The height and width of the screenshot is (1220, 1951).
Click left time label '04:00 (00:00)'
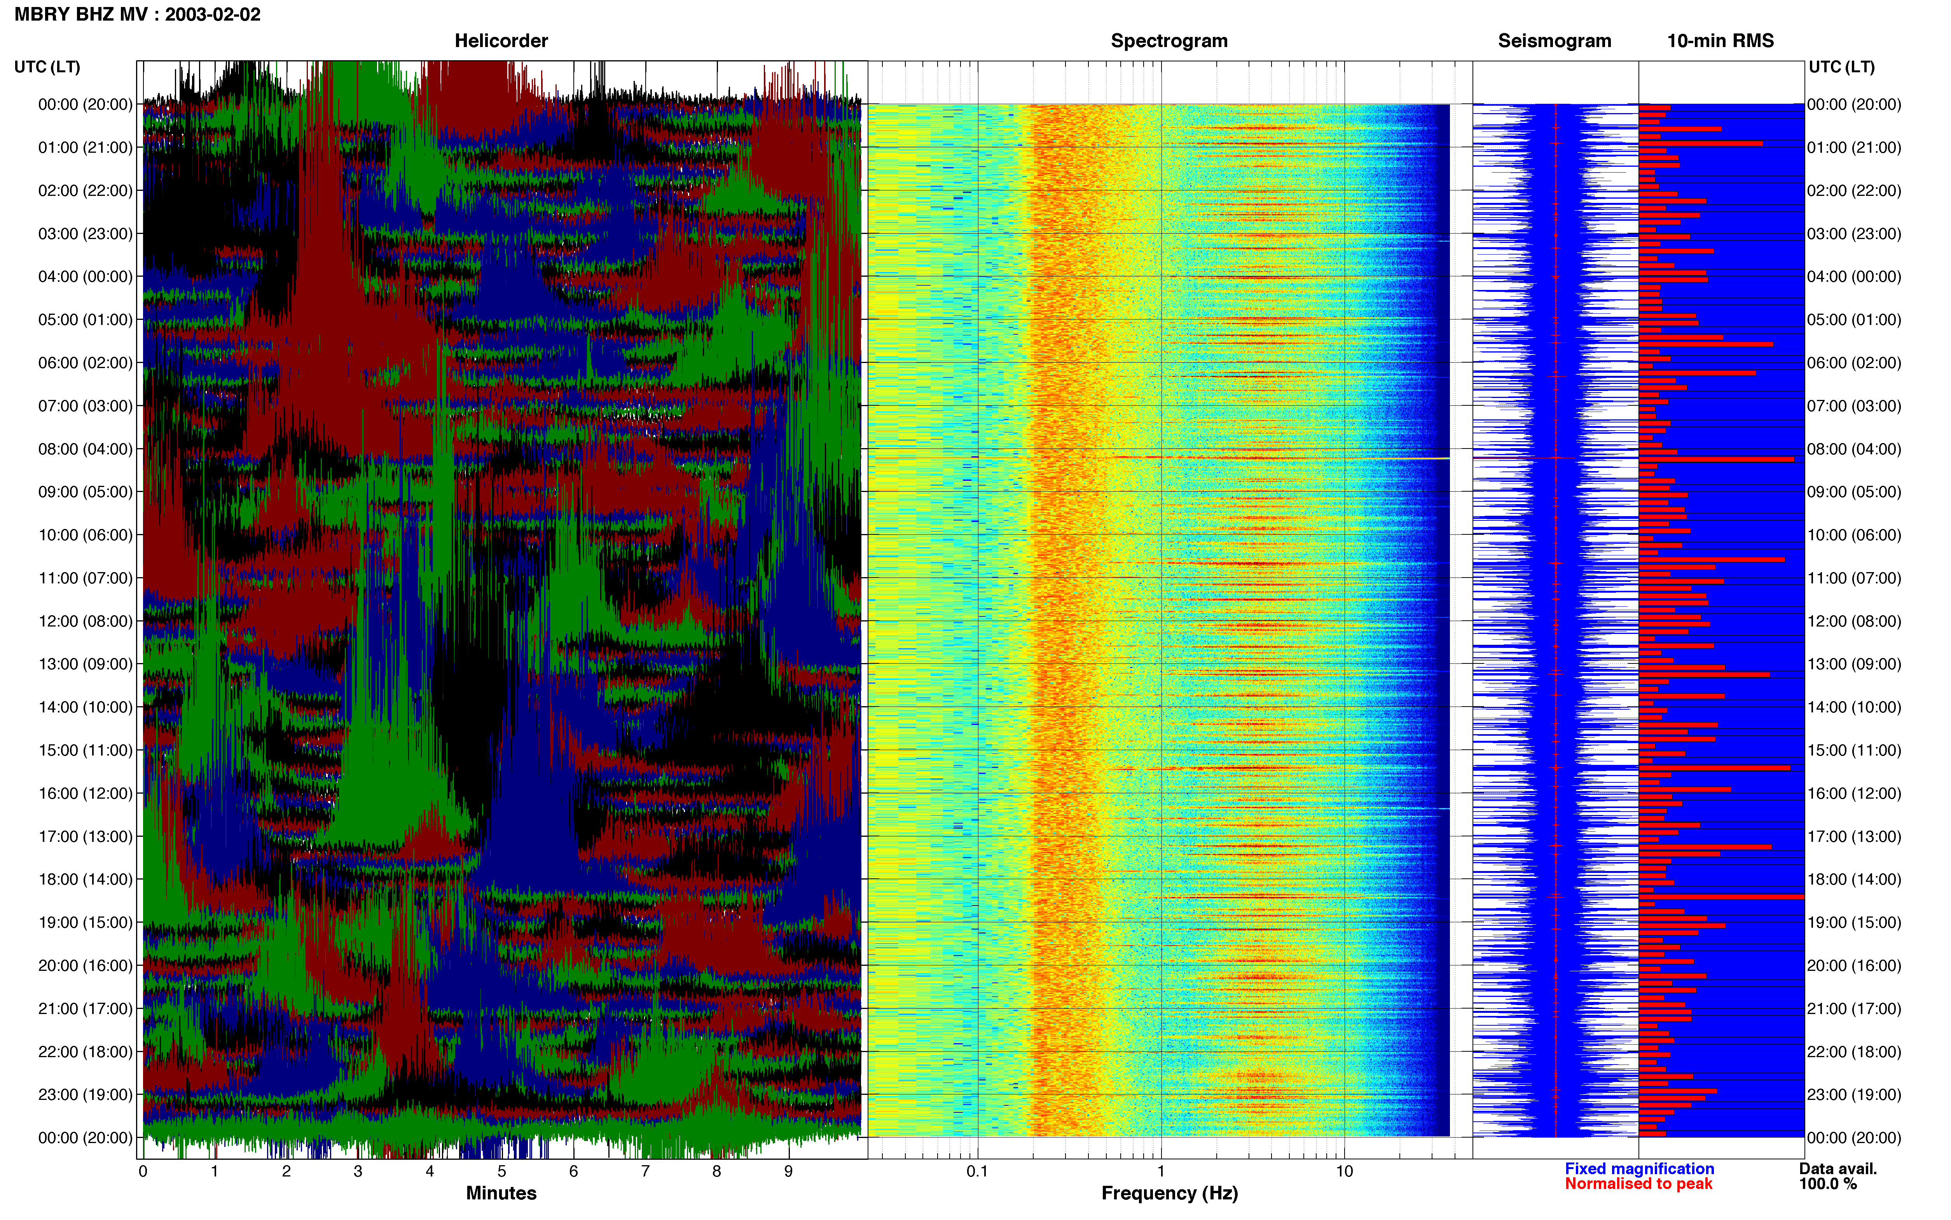pyautogui.click(x=86, y=277)
